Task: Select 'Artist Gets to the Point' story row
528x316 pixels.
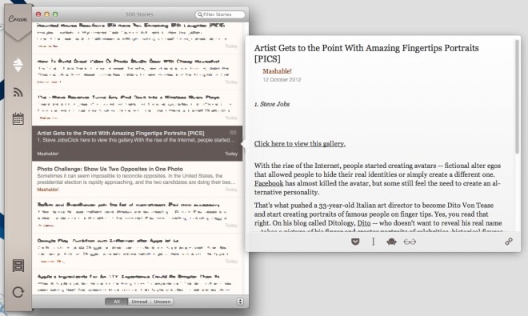Action: pos(137,143)
